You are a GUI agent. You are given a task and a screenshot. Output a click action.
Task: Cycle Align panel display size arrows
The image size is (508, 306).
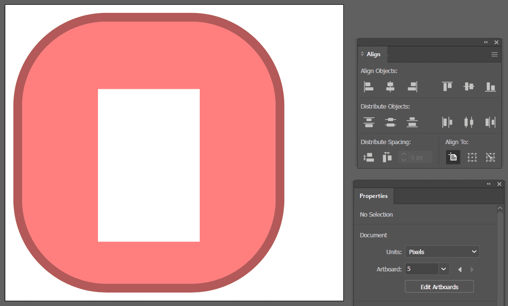point(362,54)
